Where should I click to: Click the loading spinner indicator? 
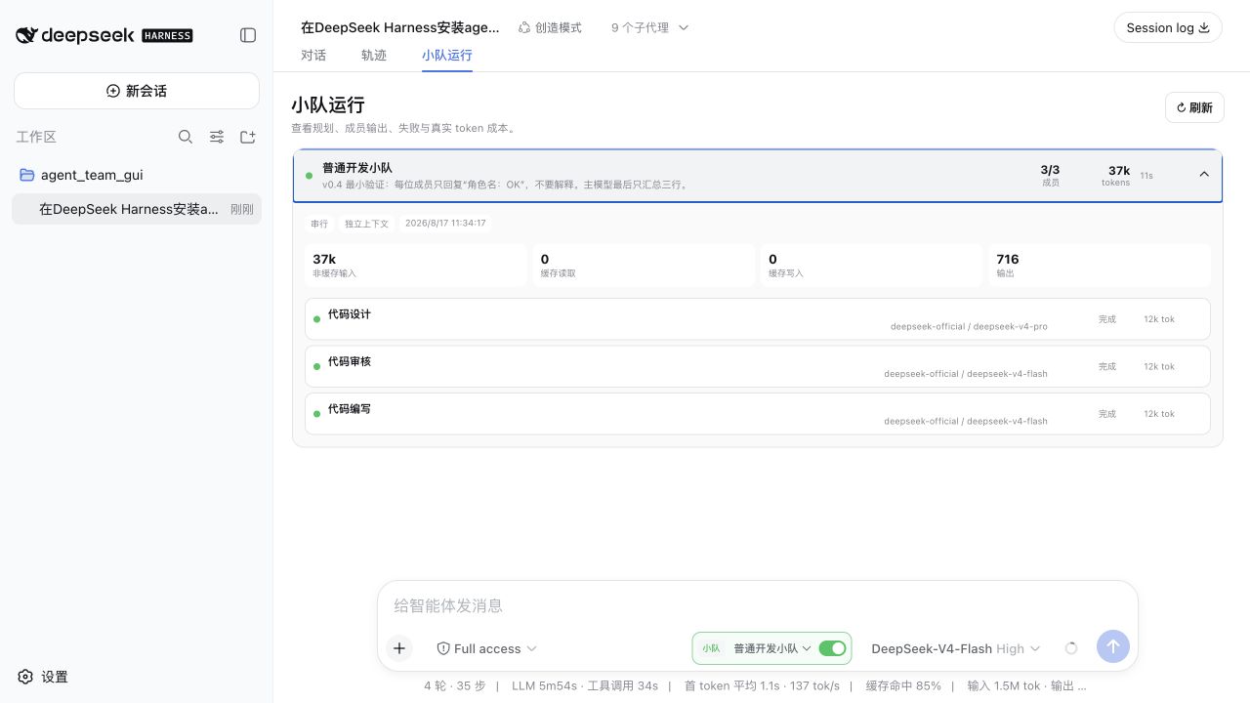[1071, 648]
